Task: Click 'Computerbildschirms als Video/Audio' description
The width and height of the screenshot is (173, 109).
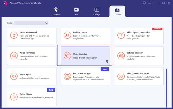Action: [143, 78]
